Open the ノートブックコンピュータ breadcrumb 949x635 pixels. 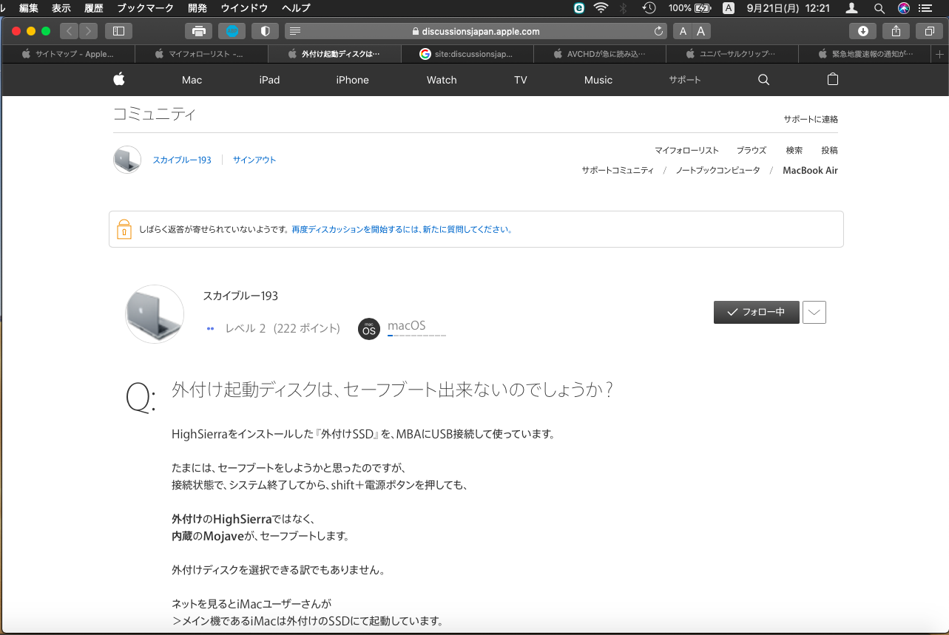pos(717,170)
